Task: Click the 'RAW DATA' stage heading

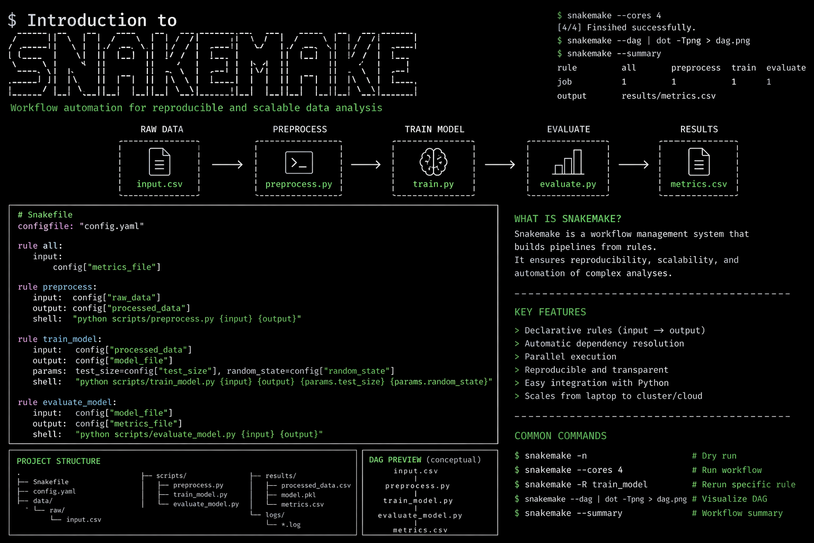Action: [x=162, y=129]
